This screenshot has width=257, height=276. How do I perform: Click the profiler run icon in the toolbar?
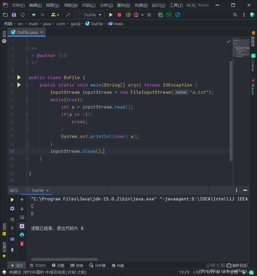tap(136, 15)
